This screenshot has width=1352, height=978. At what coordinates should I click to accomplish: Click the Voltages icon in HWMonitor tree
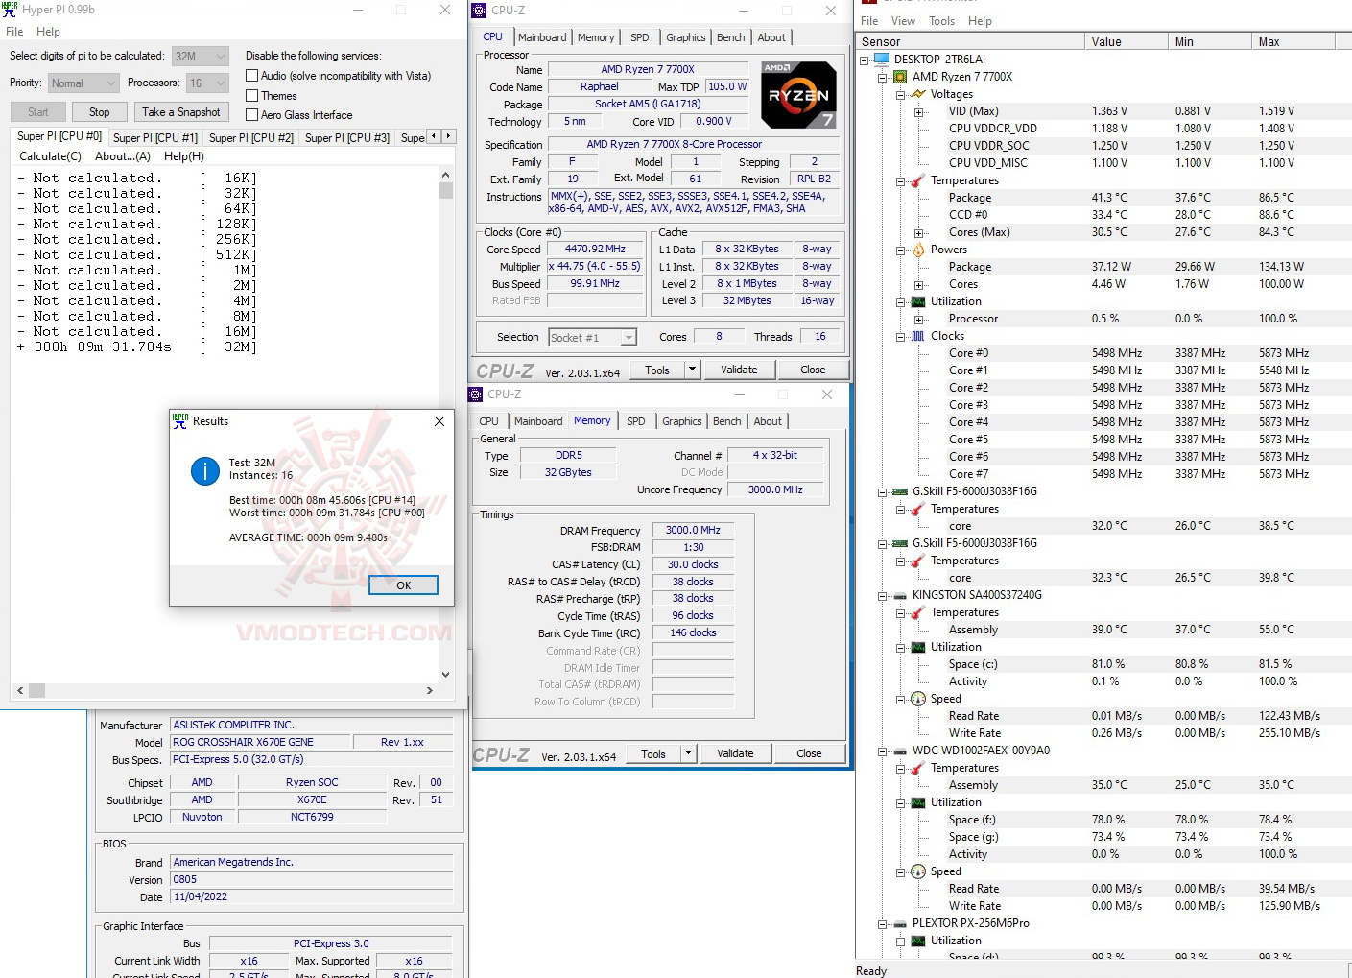pos(919,94)
